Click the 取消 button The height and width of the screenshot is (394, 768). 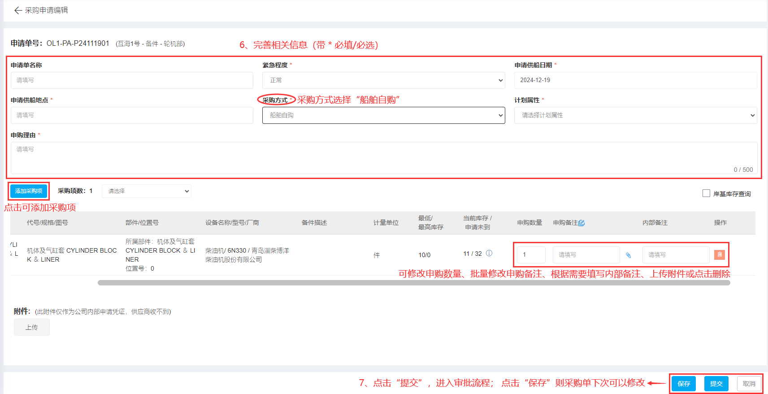(749, 384)
